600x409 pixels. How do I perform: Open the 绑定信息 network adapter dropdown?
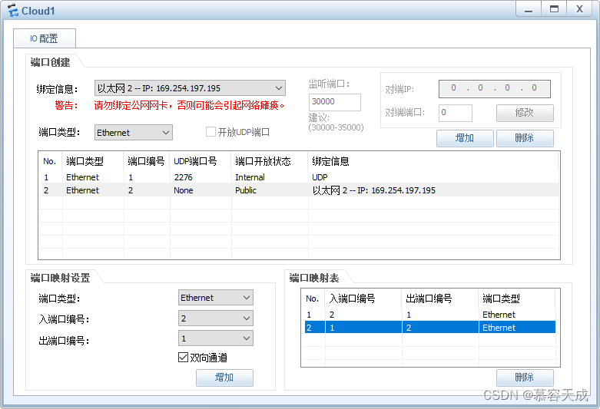tap(190, 88)
